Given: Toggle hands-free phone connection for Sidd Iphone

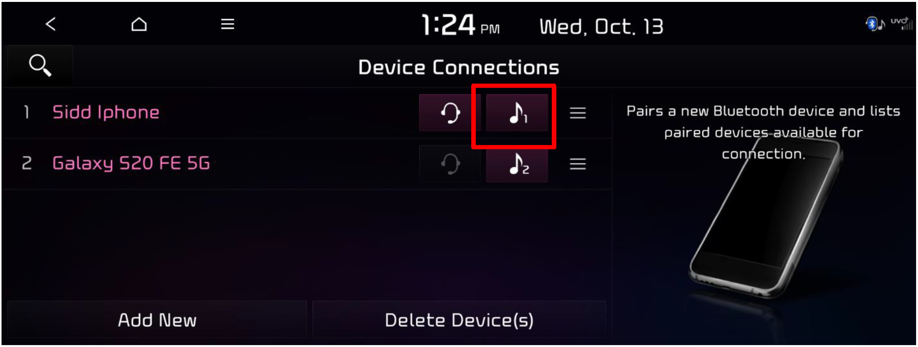Looking at the screenshot, I should [450, 113].
